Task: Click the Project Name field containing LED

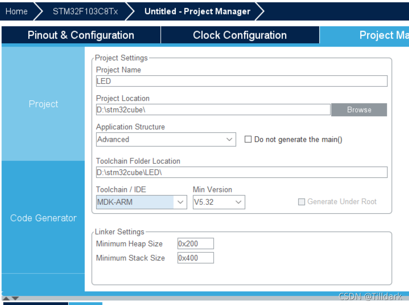Action: point(241,81)
